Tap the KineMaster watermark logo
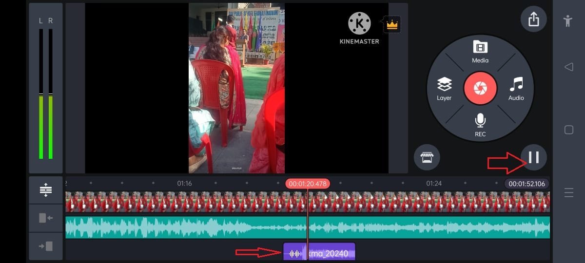Viewport: 585px width, 263px height. pos(359,28)
